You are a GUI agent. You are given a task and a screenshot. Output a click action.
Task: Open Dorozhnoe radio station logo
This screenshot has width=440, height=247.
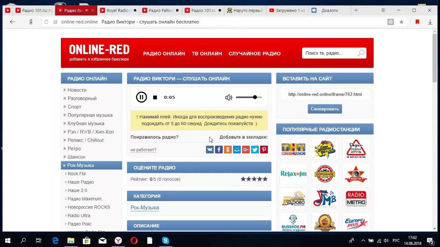[x=325, y=174]
